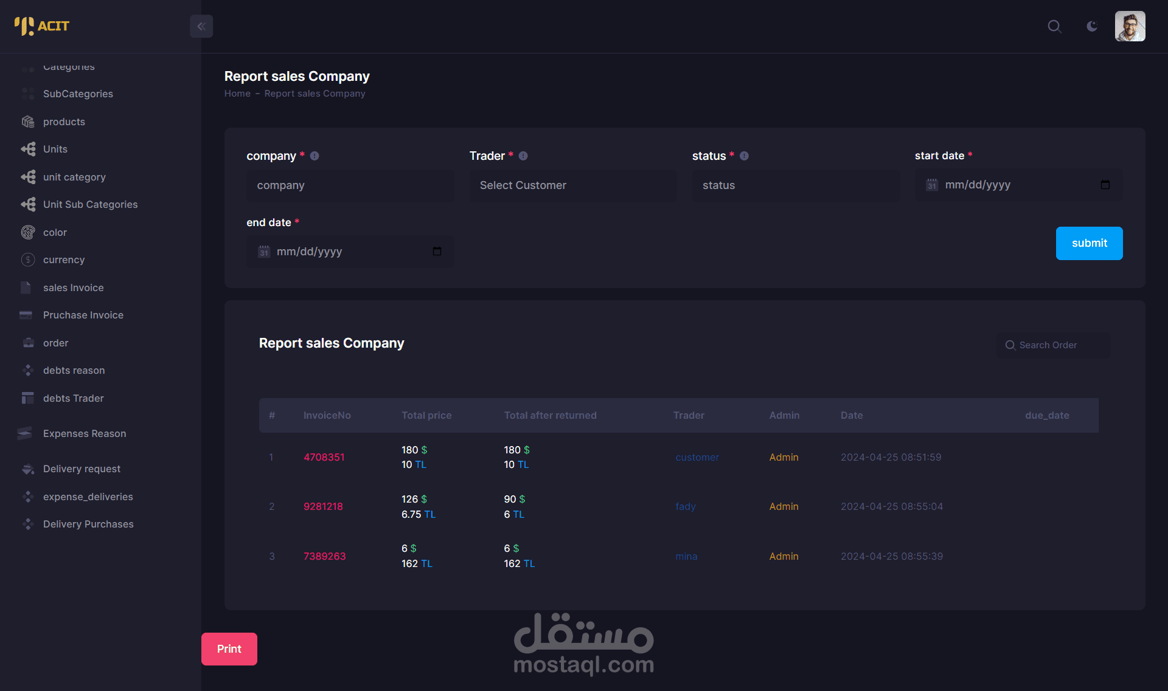Toggle dark mode moon icon

click(1092, 26)
